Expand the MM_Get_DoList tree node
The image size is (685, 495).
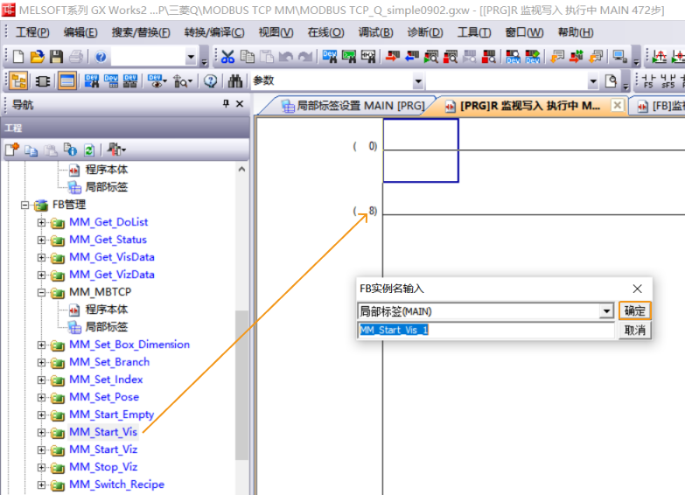pos(41,222)
